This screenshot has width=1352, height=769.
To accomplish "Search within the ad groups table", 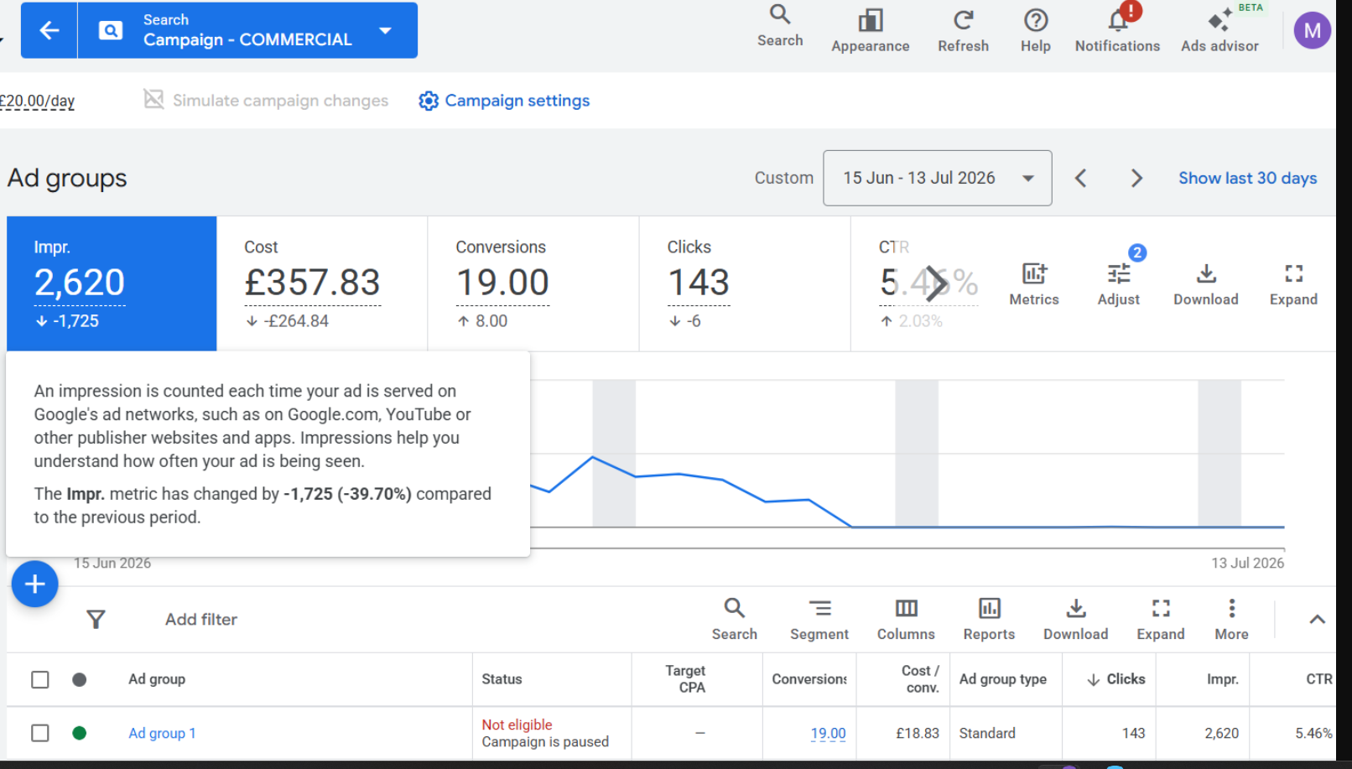I will pos(734,619).
